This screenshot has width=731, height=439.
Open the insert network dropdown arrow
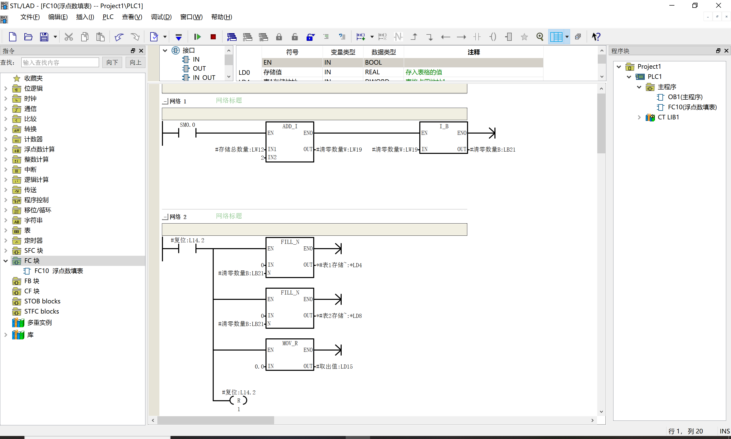372,37
